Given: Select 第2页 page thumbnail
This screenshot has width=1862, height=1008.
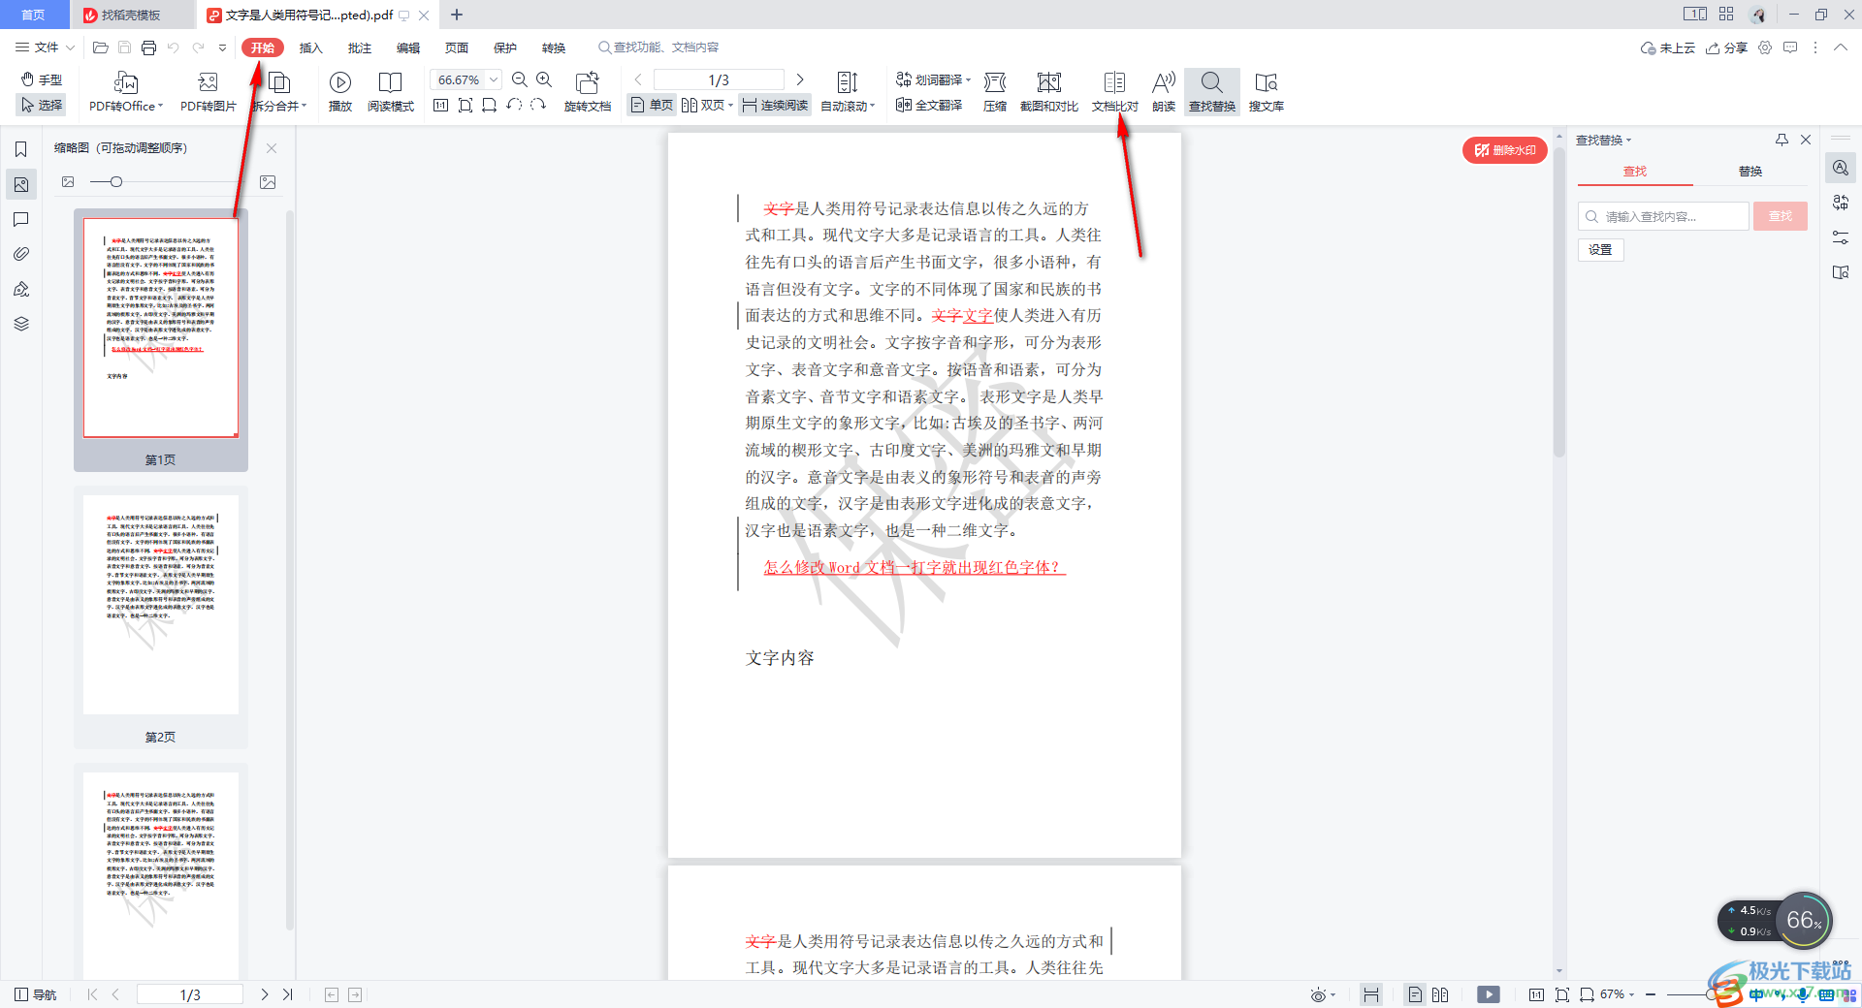Looking at the screenshot, I should [x=161, y=617].
